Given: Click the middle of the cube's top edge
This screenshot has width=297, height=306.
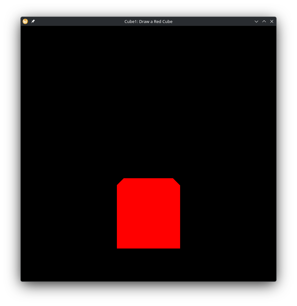Looking at the screenshot, I should [148, 179].
